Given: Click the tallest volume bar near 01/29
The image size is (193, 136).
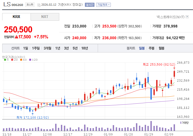Looking at the screenshot, I should click(151, 126).
